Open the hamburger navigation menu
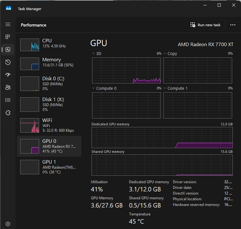This screenshot has width=241, height=229. tap(8, 24)
